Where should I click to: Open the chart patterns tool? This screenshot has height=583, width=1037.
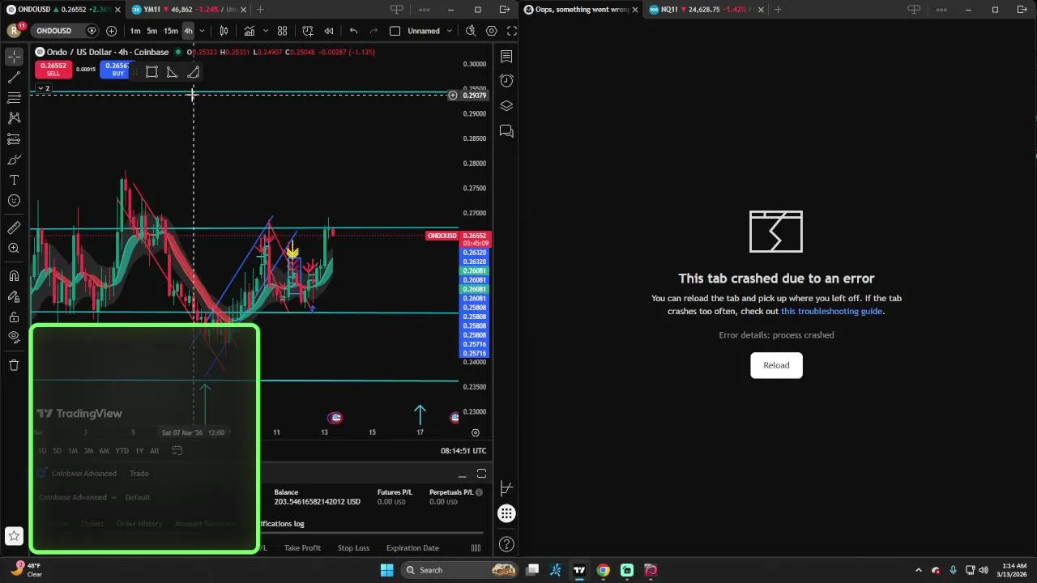tap(14, 117)
